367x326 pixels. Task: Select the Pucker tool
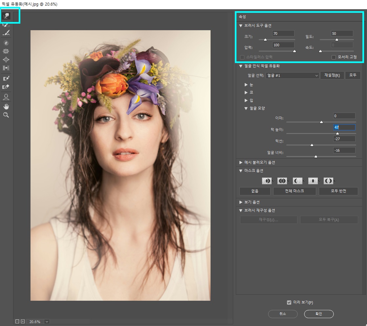pos(6,51)
